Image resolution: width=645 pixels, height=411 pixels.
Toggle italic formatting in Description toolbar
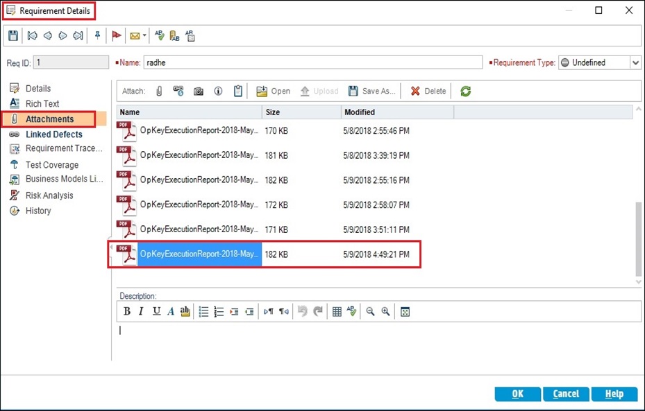(141, 312)
